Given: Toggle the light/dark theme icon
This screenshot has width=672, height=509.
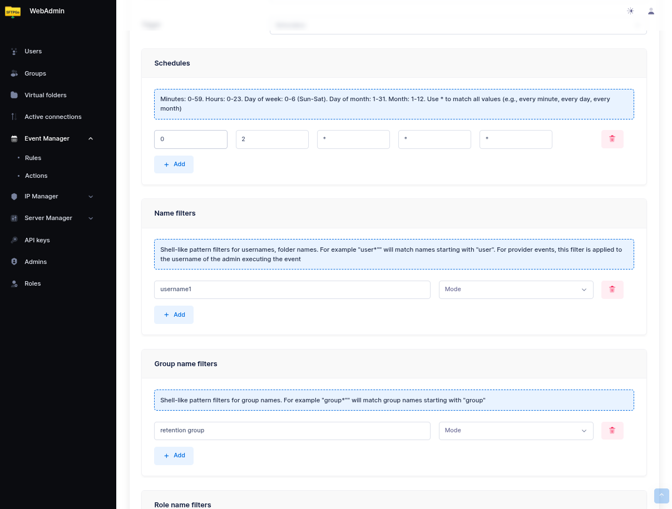Looking at the screenshot, I should [630, 11].
